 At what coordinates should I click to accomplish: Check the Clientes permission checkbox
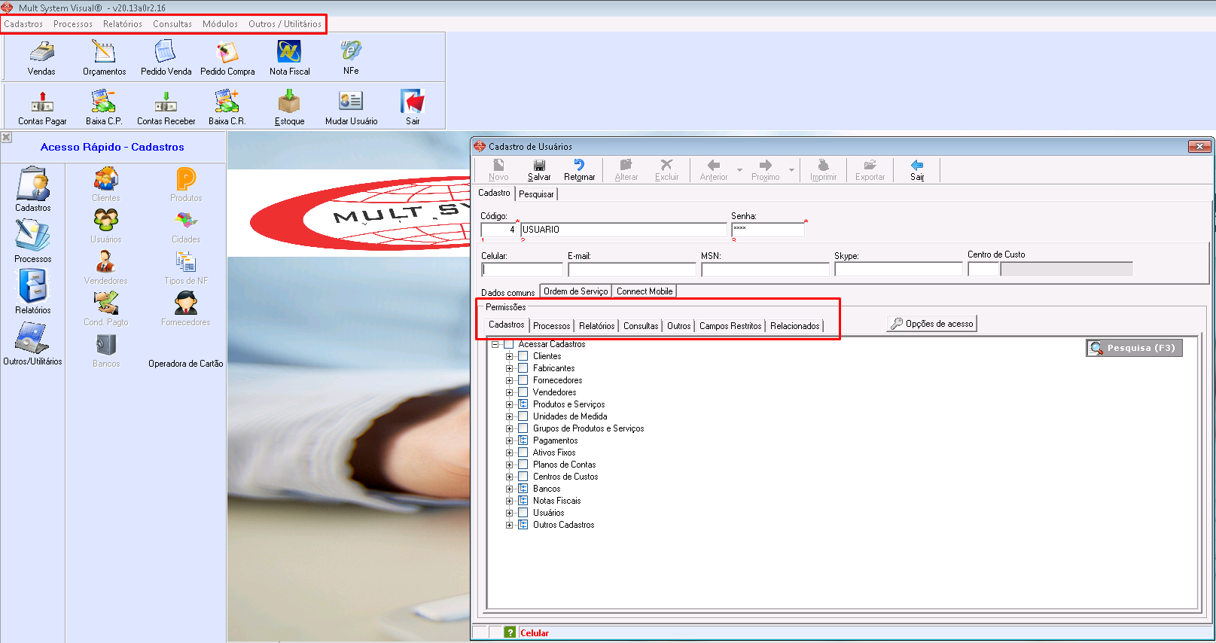pos(523,356)
